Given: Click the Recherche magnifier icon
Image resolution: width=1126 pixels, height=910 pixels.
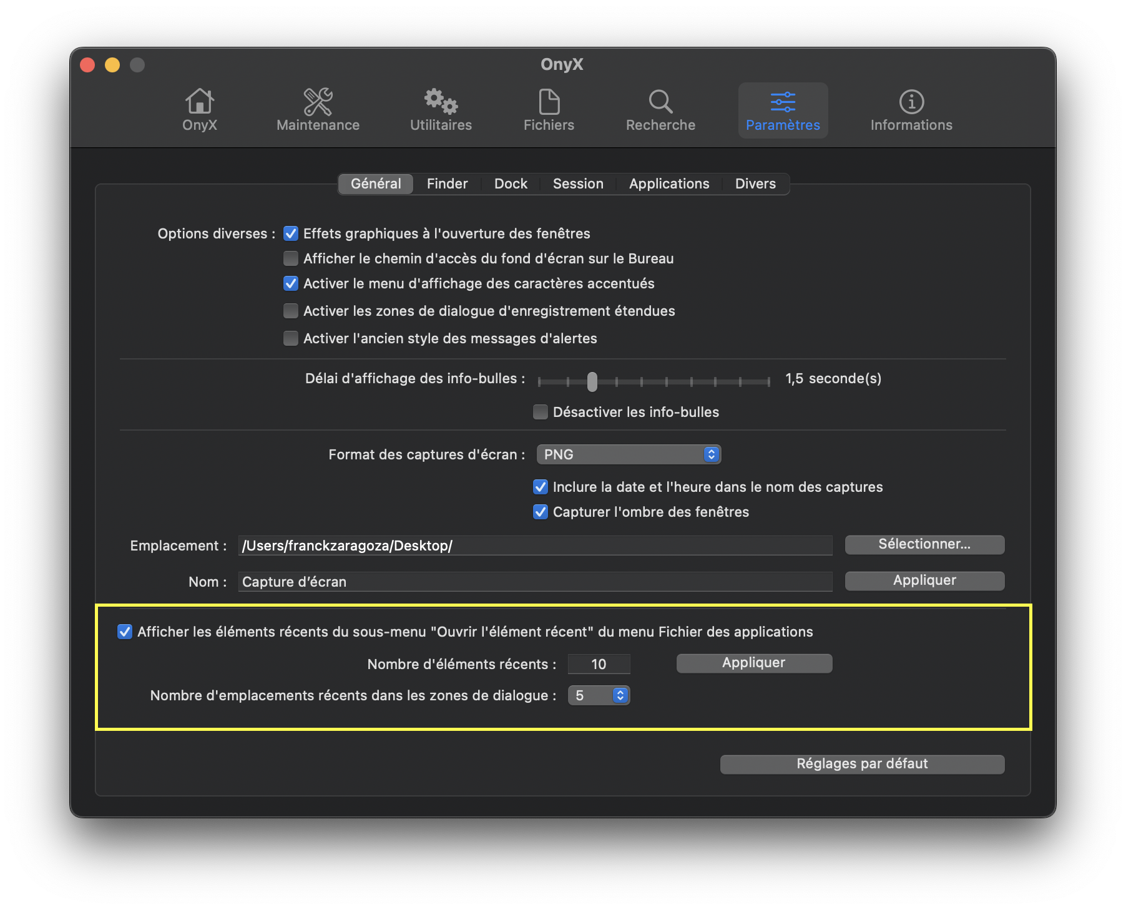Looking at the screenshot, I should pyautogui.click(x=660, y=102).
